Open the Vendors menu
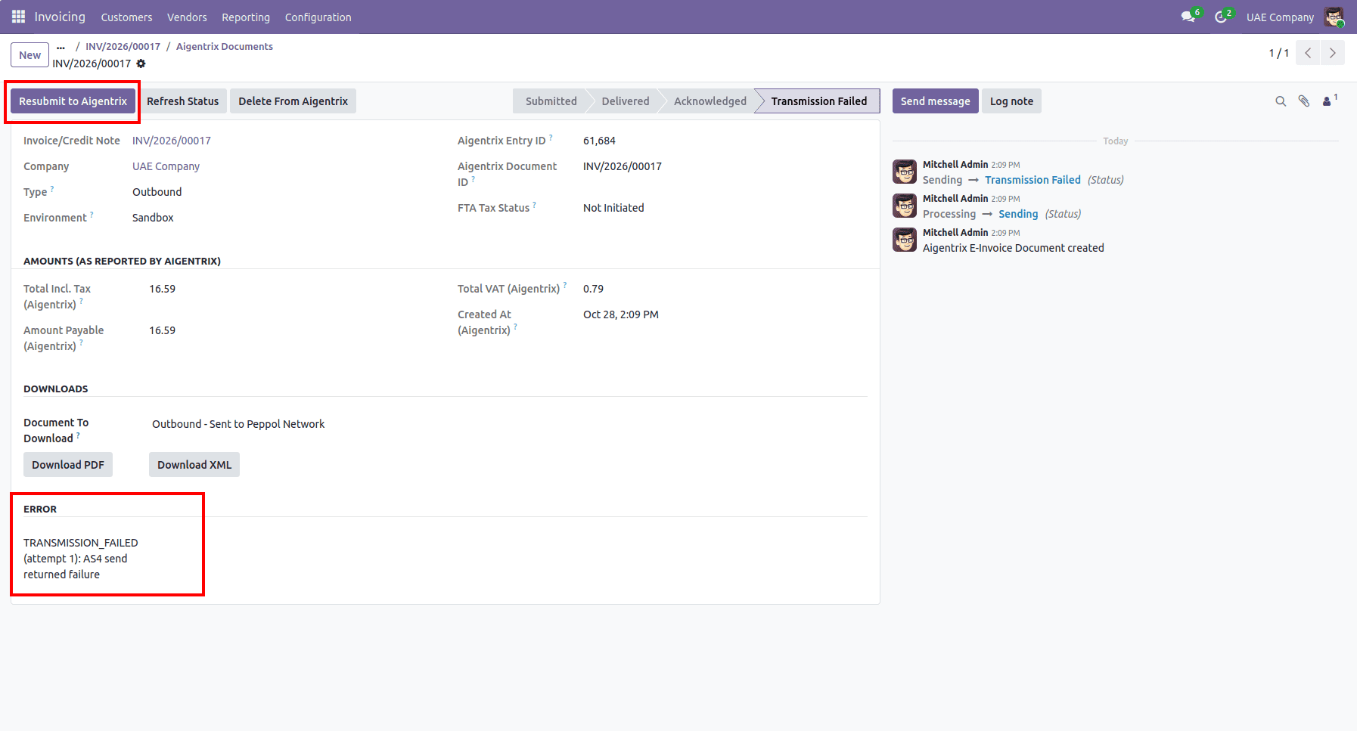Screen dimensions: 1357x731 [x=187, y=17]
